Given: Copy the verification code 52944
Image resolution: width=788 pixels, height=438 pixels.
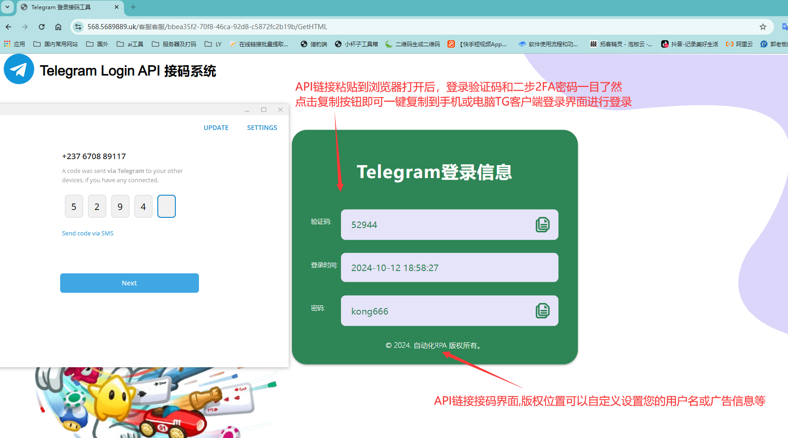Looking at the screenshot, I should [x=542, y=225].
